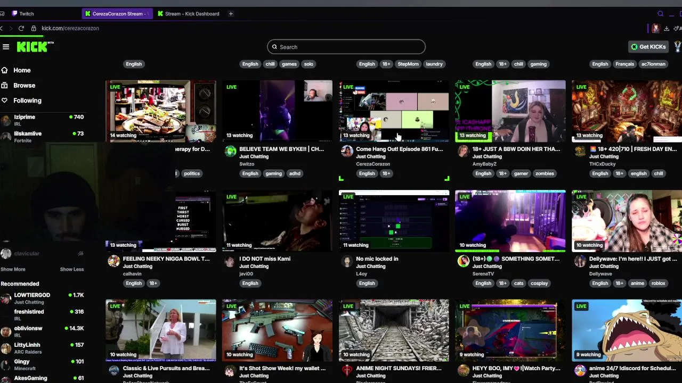The image size is (682, 383).
Task: Switch to CerezaCorazon Stream tab
Action: [117, 14]
